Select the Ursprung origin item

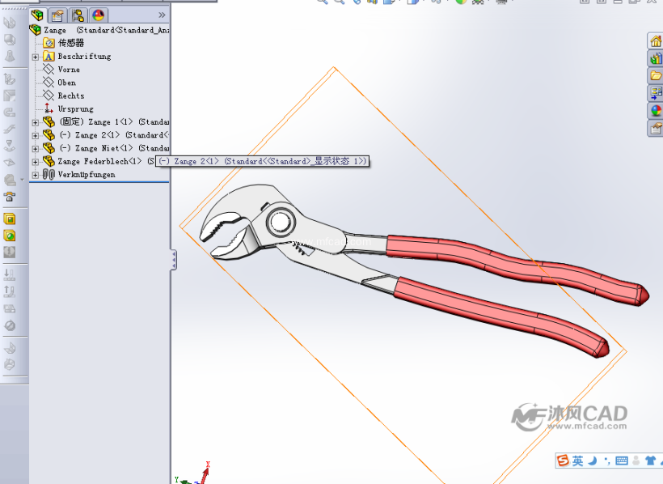74,108
